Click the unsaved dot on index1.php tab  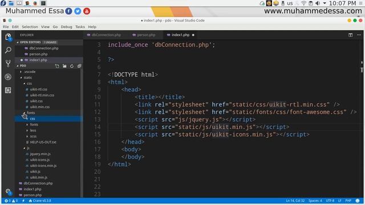[x=193, y=35]
